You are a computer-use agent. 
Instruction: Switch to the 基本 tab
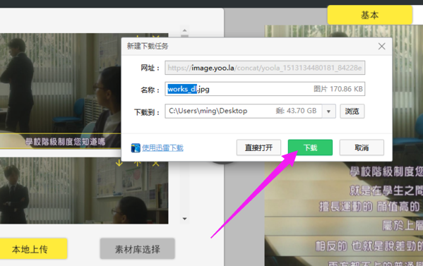[x=370, y=15]
